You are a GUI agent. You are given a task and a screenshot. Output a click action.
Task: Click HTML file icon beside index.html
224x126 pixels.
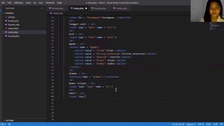point(6,28)
